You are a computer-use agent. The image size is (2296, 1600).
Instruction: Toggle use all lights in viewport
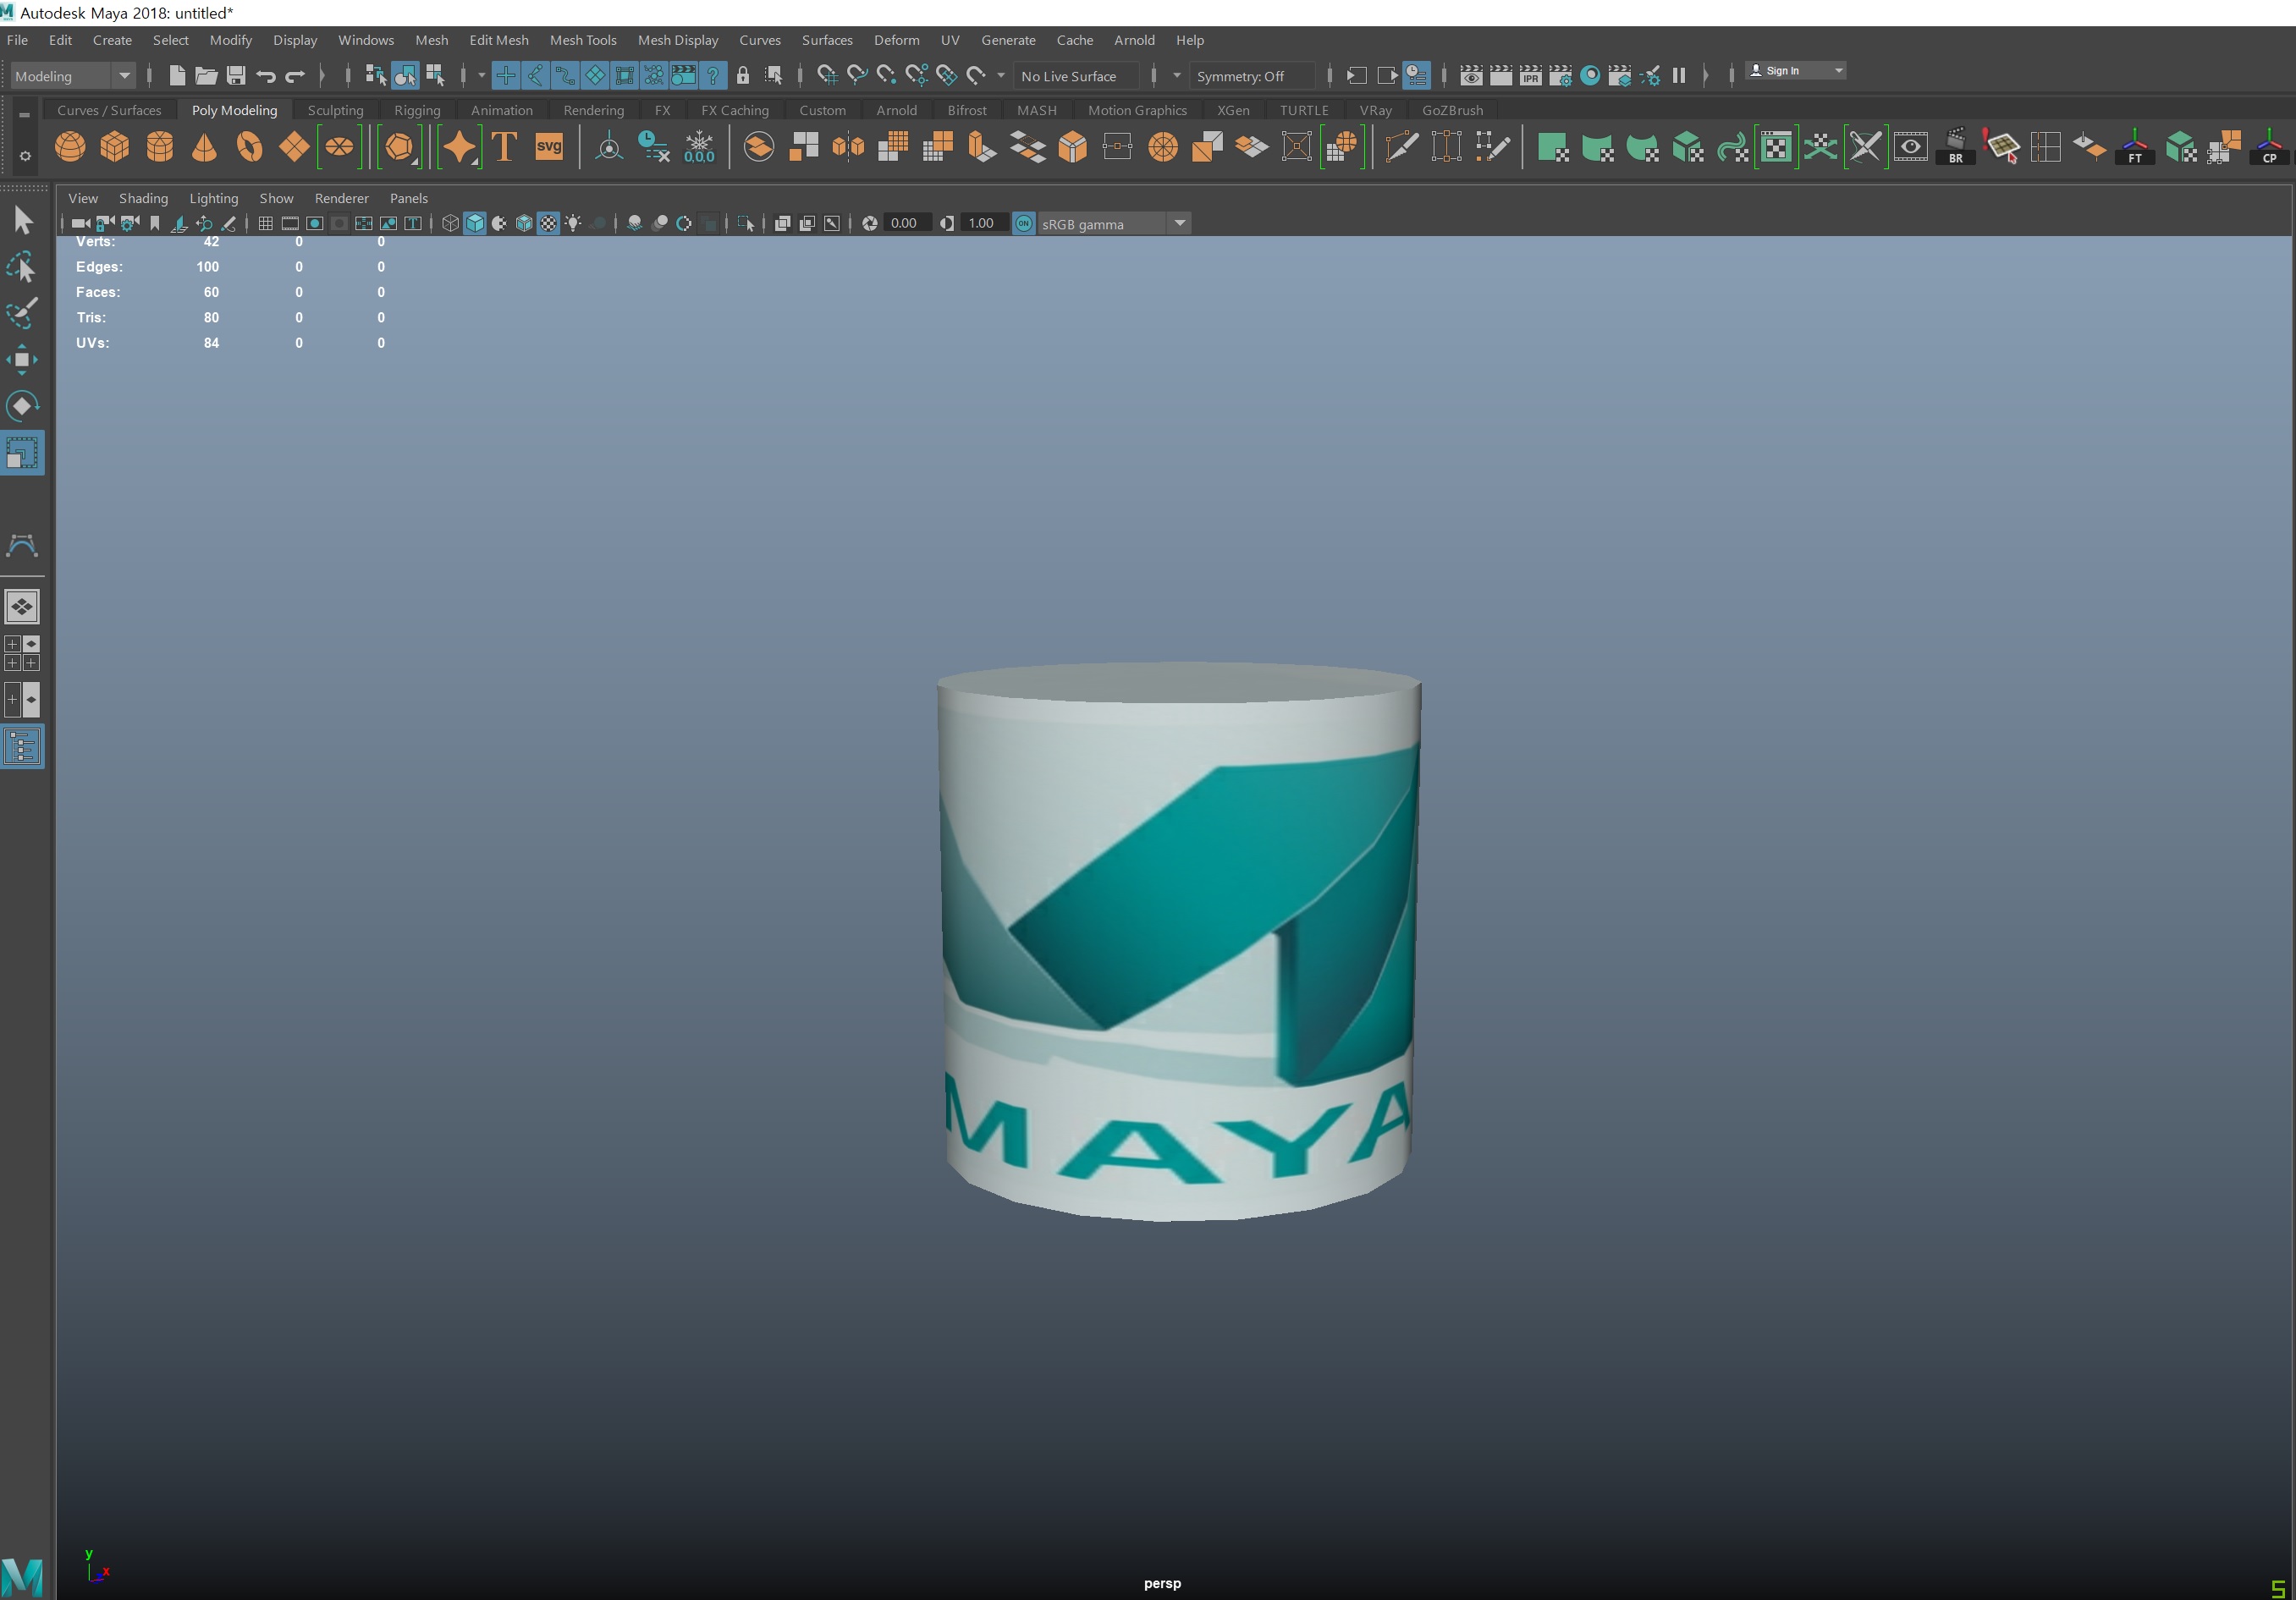(x=573, y=223)
